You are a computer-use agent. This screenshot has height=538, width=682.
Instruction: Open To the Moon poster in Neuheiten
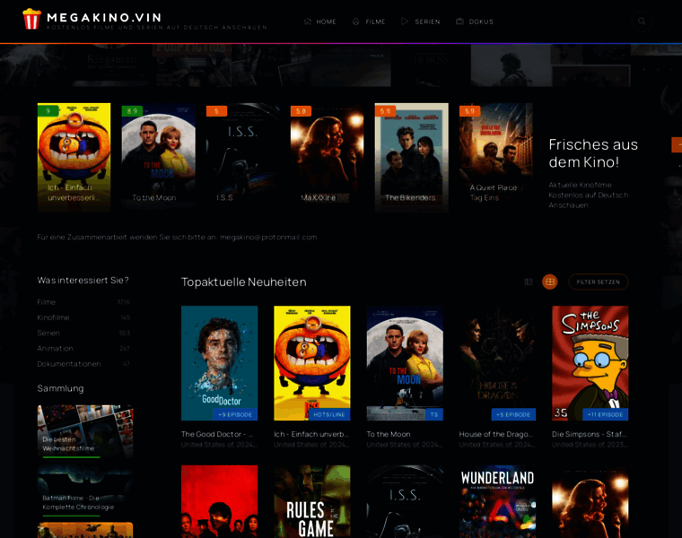coord(405,363)
